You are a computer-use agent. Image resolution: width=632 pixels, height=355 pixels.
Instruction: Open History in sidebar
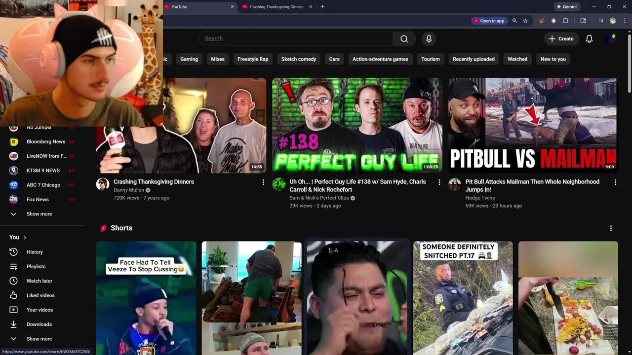click(x=43, y=252)
